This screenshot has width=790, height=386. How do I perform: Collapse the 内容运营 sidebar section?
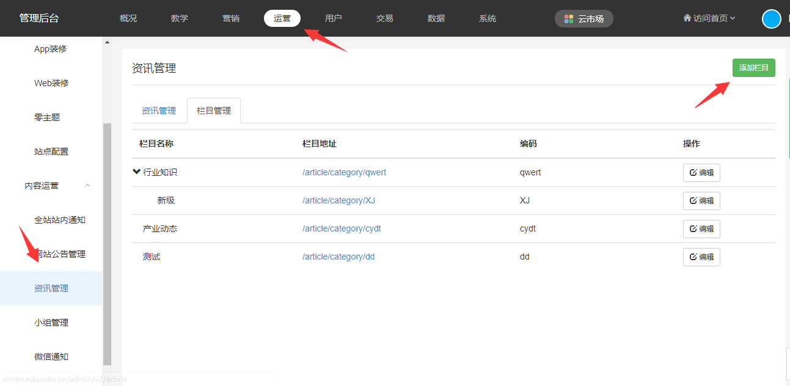click(87, 186)
